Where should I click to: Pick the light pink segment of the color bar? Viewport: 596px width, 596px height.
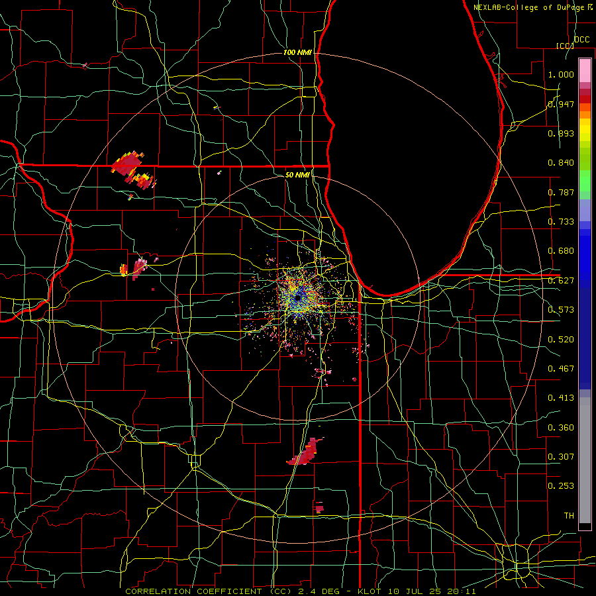[x=585, y=70]
